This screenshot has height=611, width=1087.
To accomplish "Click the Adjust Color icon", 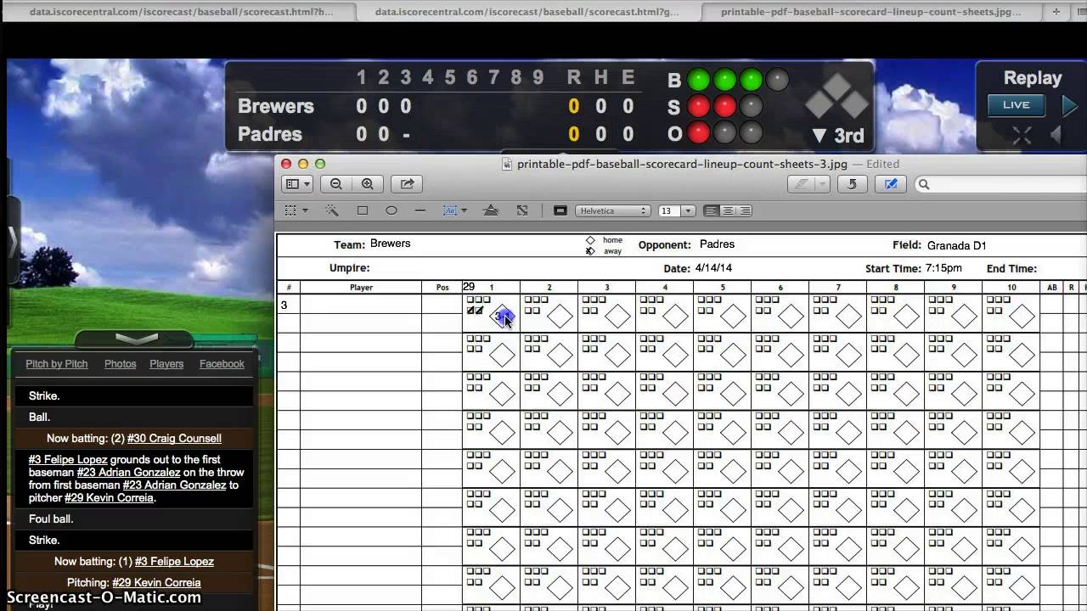I will click(491, 210).
